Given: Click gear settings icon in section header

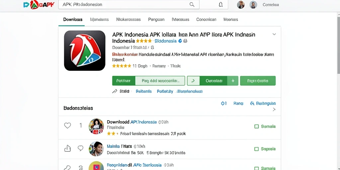Looking at the screenshot, I should click(x=223, y=104).
